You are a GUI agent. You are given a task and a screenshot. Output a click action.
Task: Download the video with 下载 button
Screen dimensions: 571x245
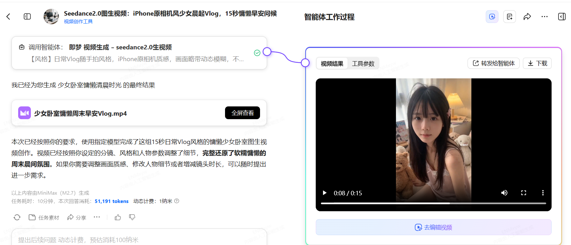point(537,63)
